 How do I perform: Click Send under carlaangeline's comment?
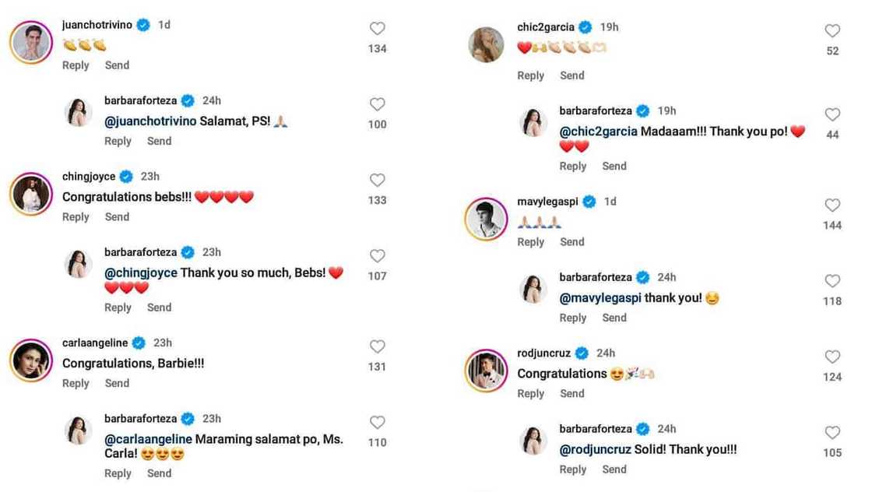(117, 384)
